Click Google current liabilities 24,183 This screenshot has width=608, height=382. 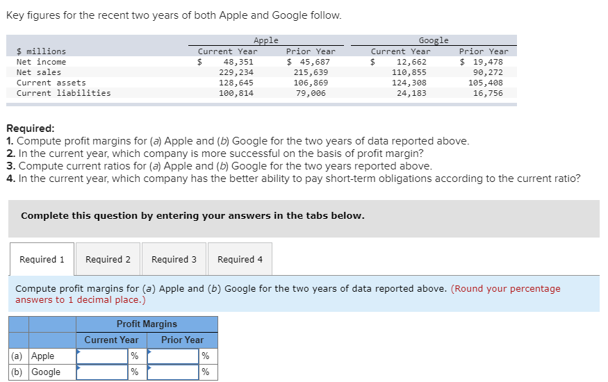(x=411, y=93)
